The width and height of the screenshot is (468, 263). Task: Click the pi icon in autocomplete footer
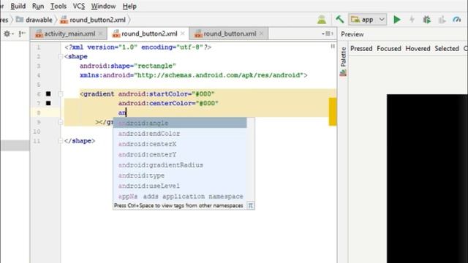pyautogui.click(x=251, y=205)
